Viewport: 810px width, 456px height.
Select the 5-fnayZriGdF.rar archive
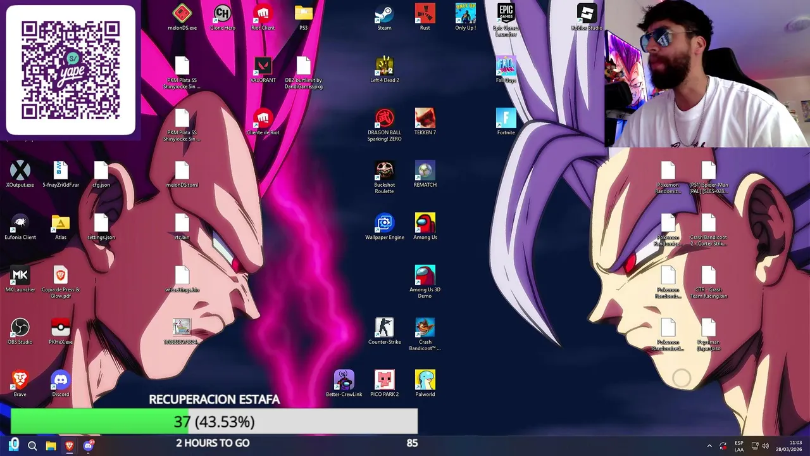pyautogui.click(x=60, y=175)
